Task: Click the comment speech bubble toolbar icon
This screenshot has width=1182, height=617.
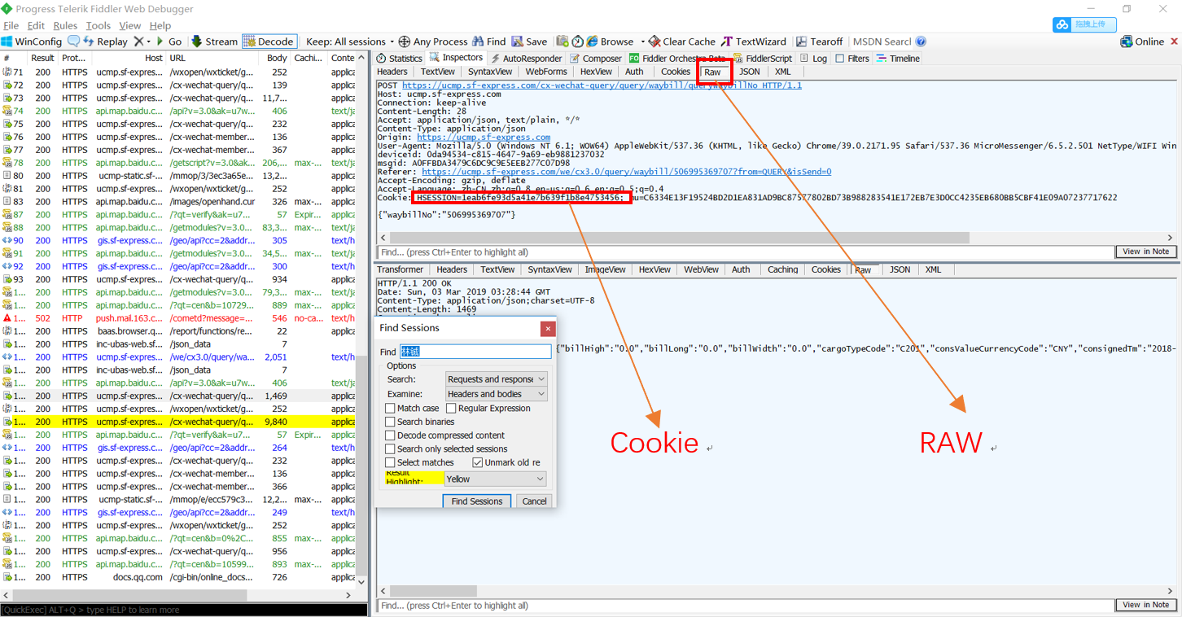Action: 73,42
